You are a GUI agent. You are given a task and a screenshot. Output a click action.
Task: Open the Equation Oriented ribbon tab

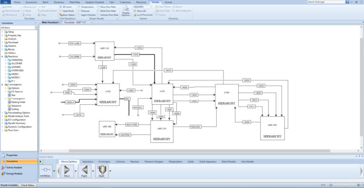tap(94, 2)
